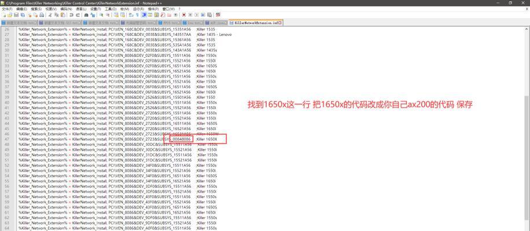Open the 视图(V) menu

tap(51, 9)
